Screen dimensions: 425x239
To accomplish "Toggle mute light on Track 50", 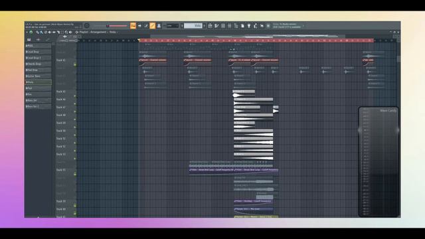I will click(x=75, y=135).
